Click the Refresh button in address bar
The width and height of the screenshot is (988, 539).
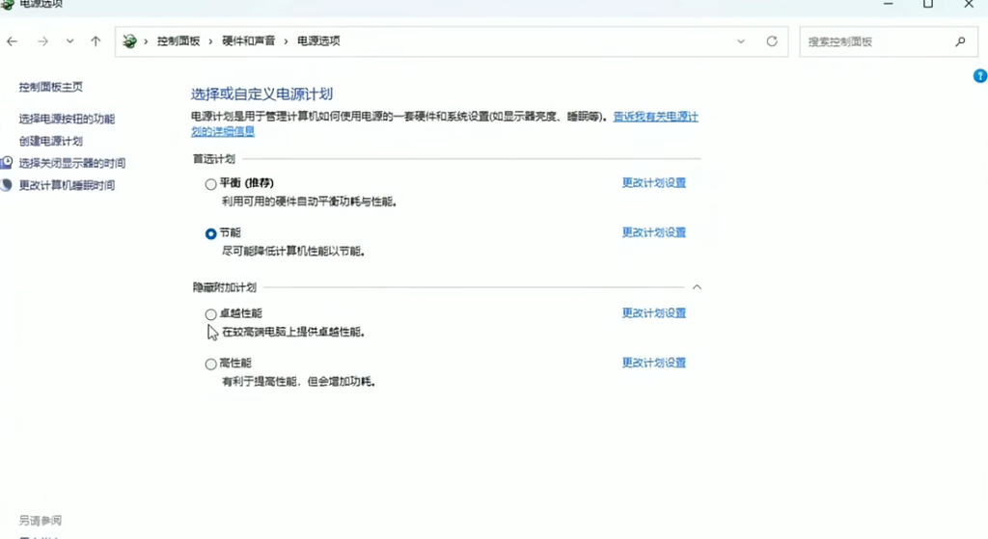(771, 41)
